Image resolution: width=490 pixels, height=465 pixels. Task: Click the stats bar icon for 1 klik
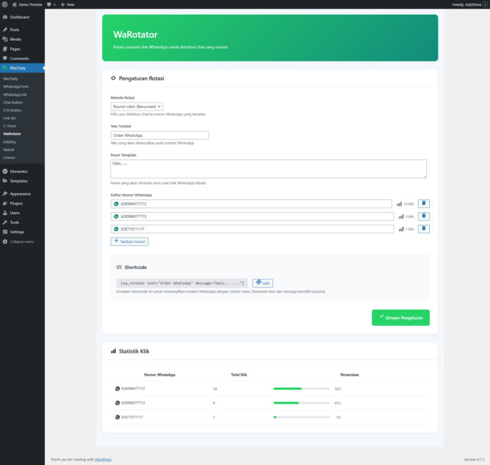click(x=401, y=229)
